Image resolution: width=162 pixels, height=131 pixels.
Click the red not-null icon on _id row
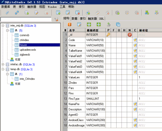click(130, 35)
